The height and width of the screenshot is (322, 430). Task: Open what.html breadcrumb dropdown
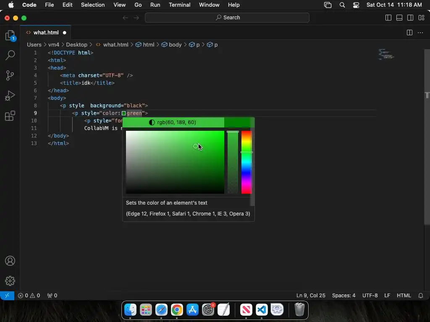coord(112,44)
